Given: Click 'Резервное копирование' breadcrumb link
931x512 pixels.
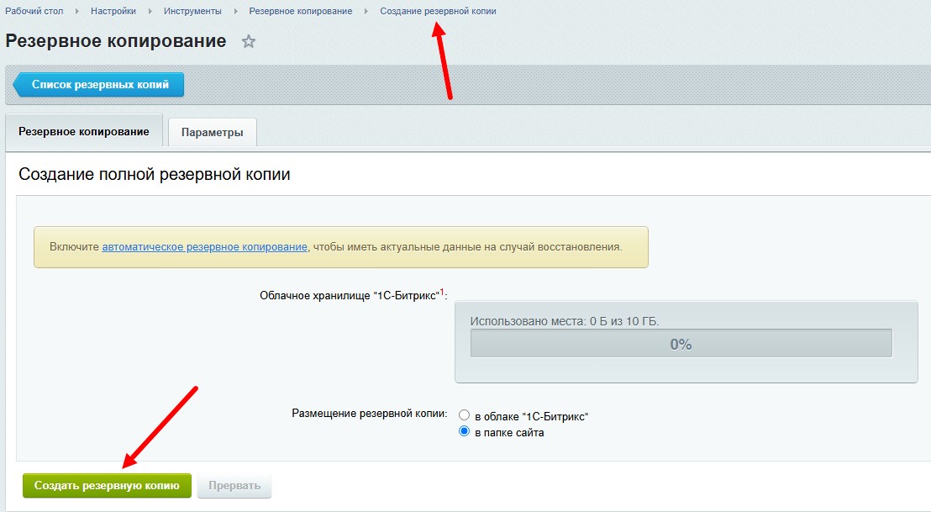Looking at the screenshot, I should click(x=301, y=11).
